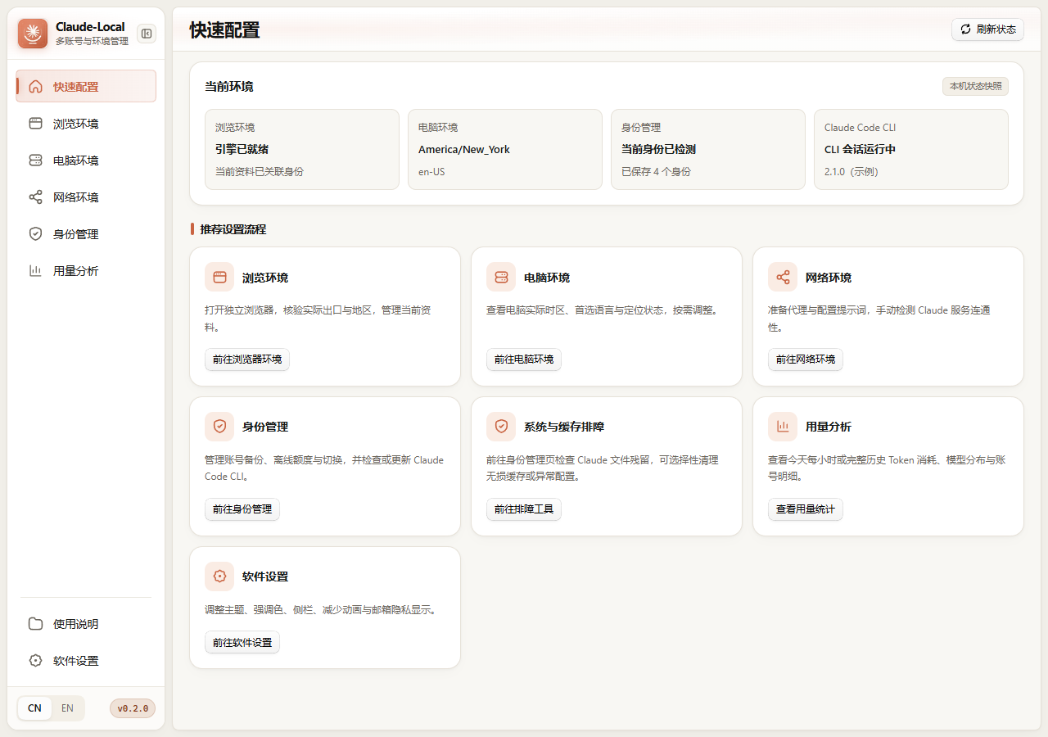Click the 前往电脑环境 button
Viewport: 1048px width, 737px height.
pyautogui.click(x=524, y=359)
